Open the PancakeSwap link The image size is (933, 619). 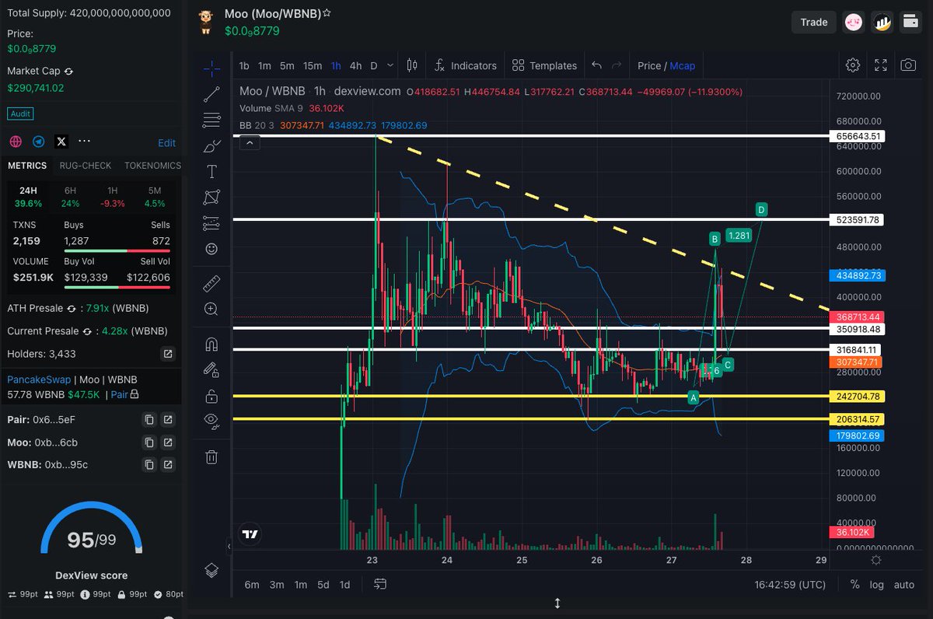39,379
